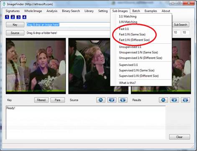Choose Fast 1:N (Same Size) menu entry
This screenshot has width=197, height=151.
132,34
